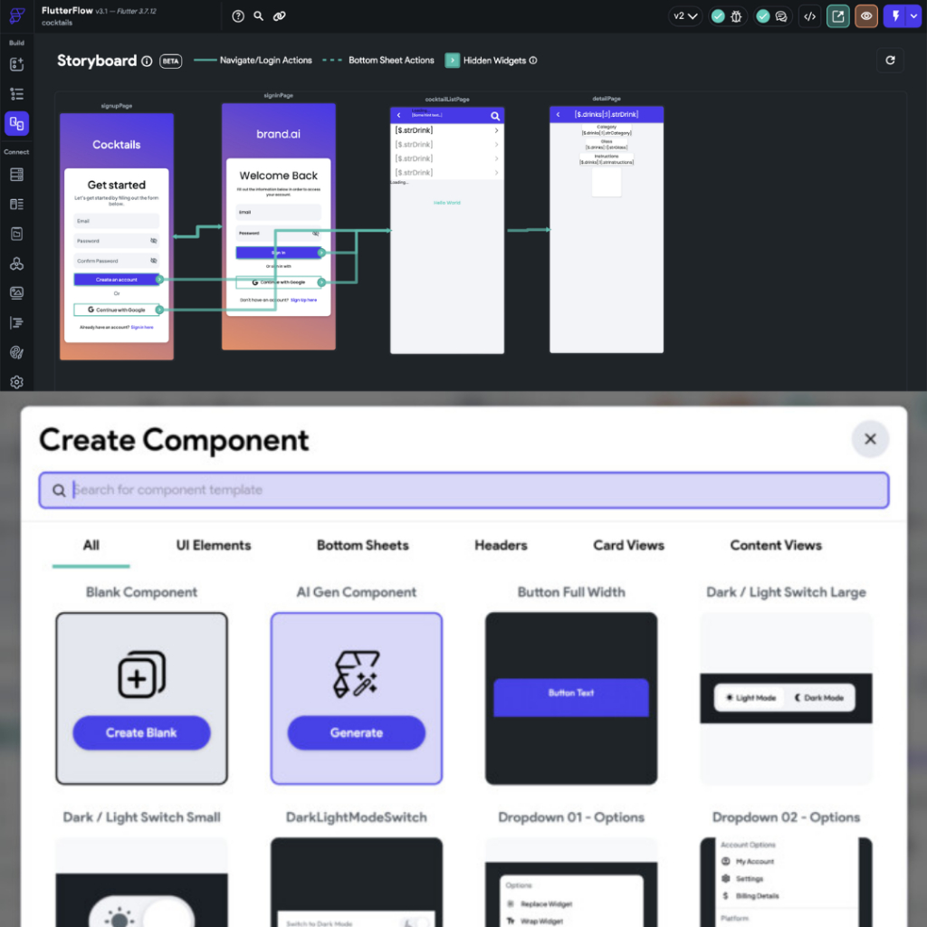
Task: Click the Generate AI component button
Action: tap(357, 732)
